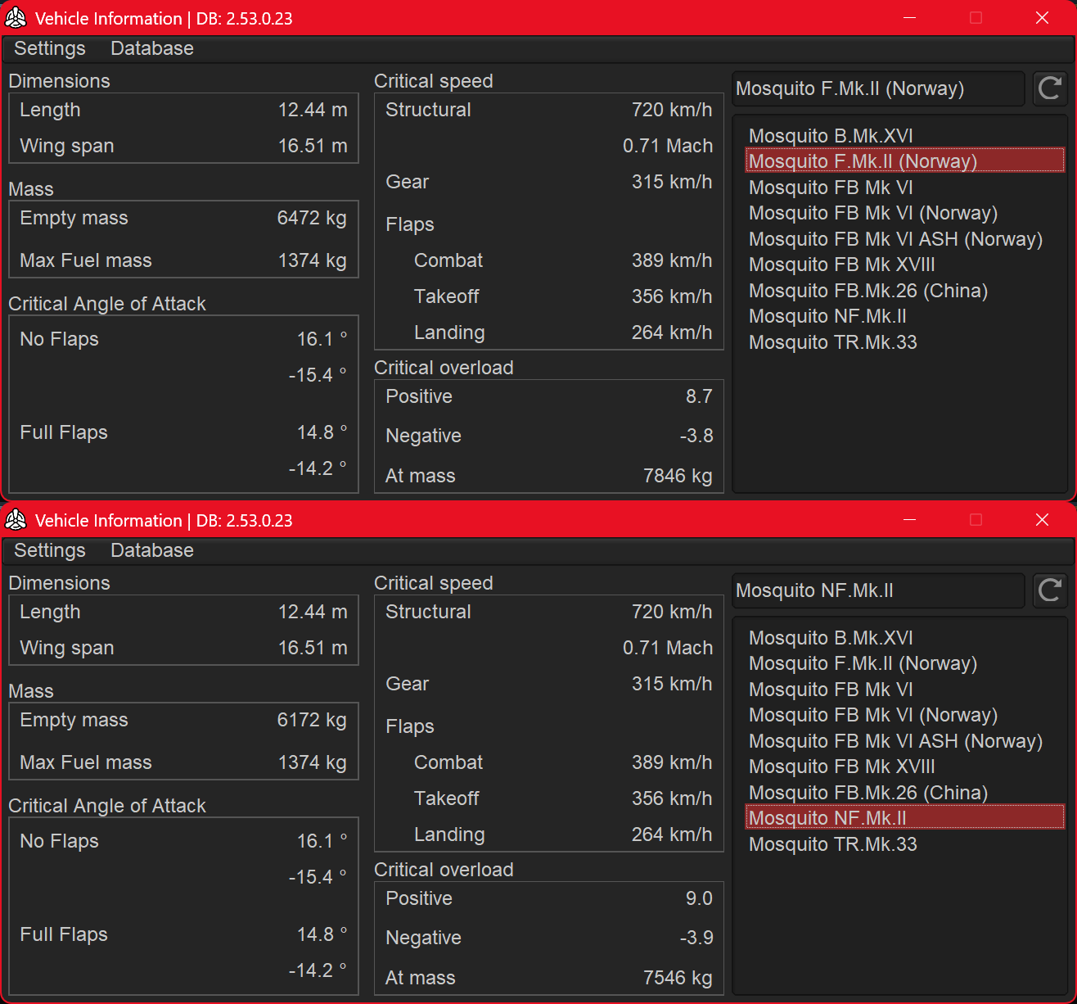The width and height of the screenshot is (1077, 1004).
Task: Select Mosquito FB Mk VI in the upper list
Action: [x=905, y=188]
